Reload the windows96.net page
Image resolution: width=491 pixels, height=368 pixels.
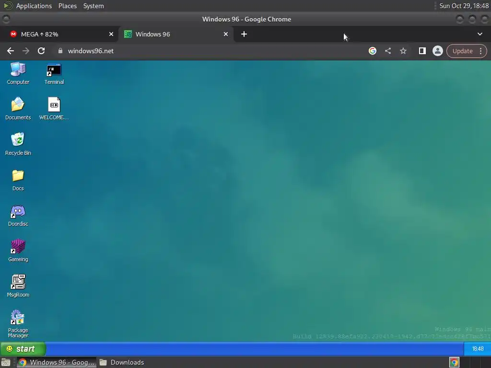click(x=41, y=51)
